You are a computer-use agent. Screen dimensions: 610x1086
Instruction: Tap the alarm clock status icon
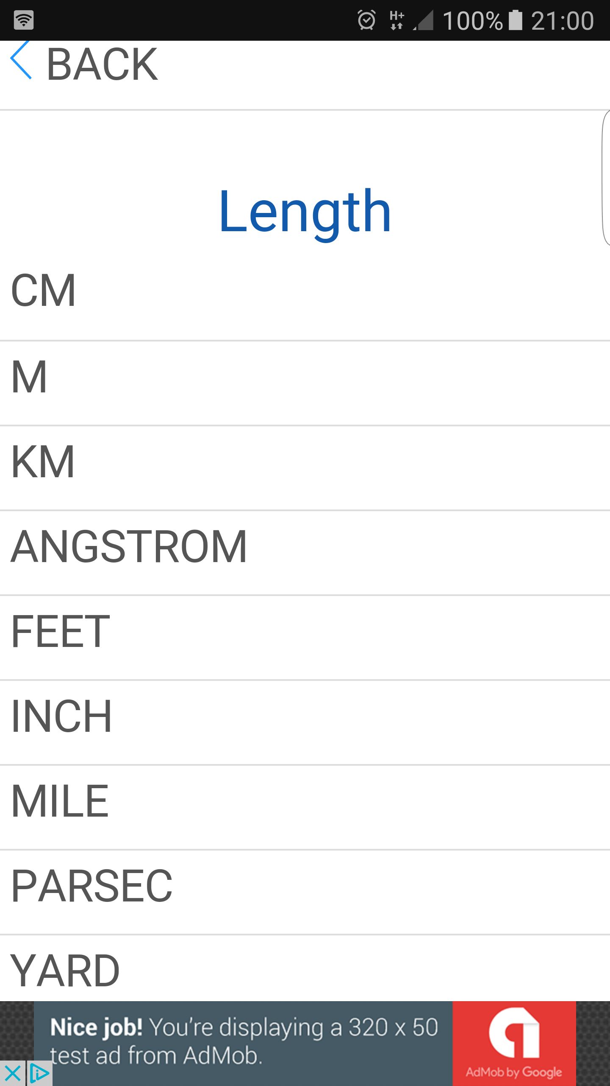click(366, 20)
